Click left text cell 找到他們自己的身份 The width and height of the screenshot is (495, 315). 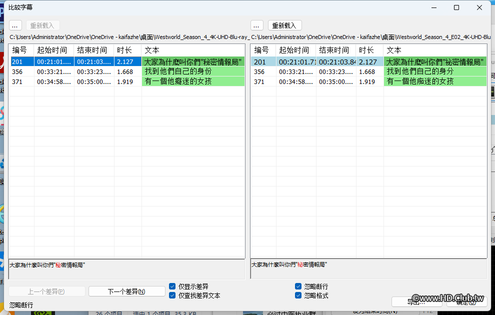point(193,71)
